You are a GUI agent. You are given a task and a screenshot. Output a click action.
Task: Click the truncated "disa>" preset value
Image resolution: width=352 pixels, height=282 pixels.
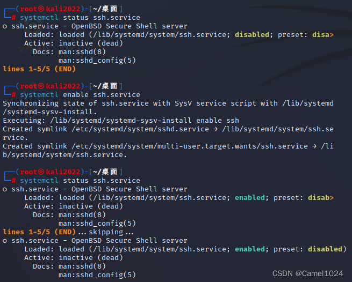click(x=323, y=35)
